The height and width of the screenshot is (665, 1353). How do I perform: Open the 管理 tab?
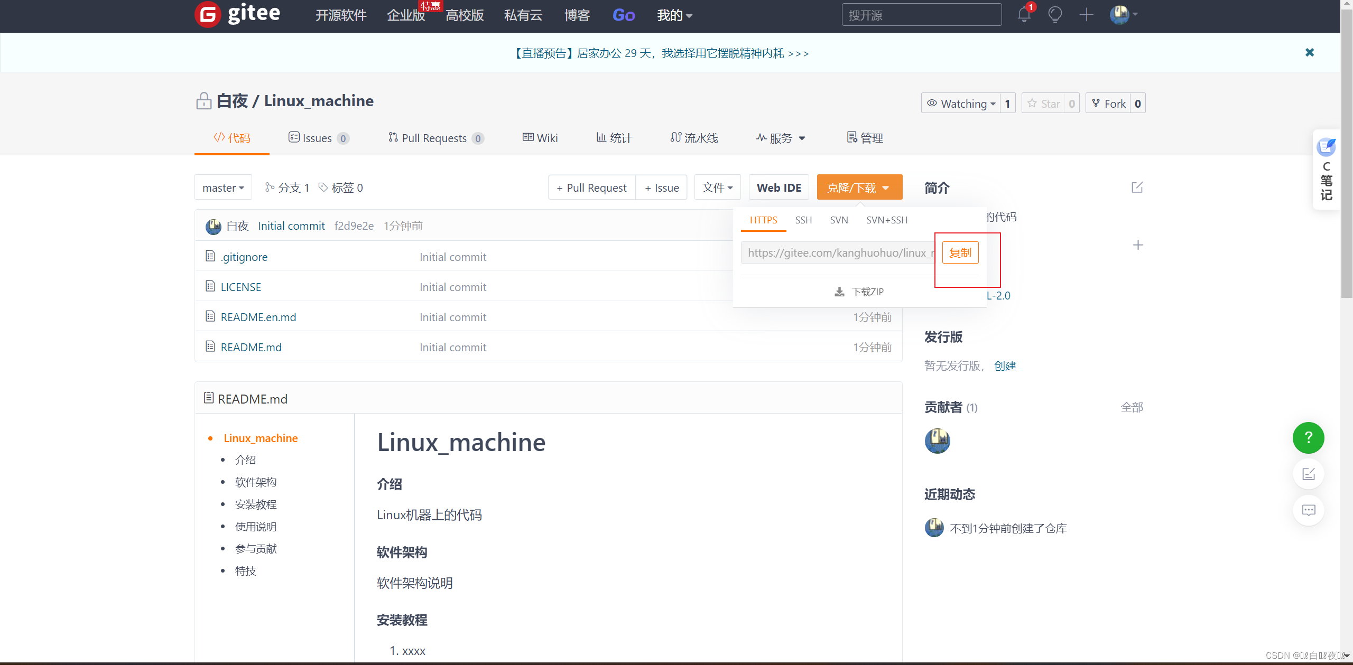(x=865, y=138)
